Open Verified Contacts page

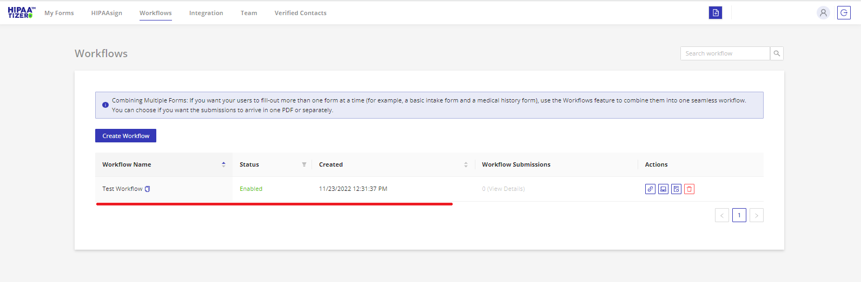click(x=300, y=13)
